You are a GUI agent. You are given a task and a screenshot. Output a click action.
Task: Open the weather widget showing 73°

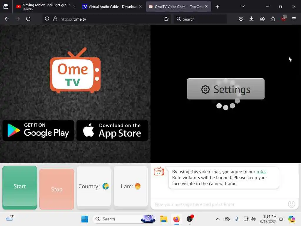coord(10,218)
